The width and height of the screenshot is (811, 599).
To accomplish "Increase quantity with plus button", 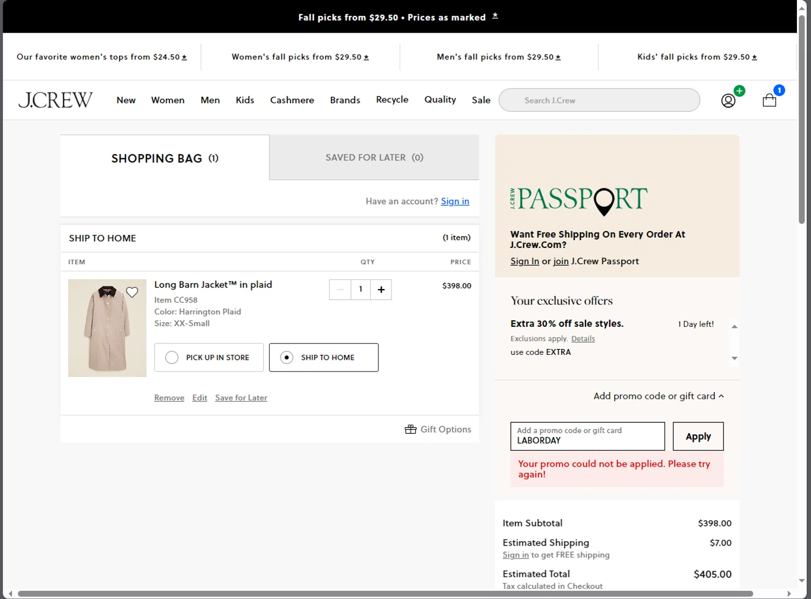I will point(381,290).
